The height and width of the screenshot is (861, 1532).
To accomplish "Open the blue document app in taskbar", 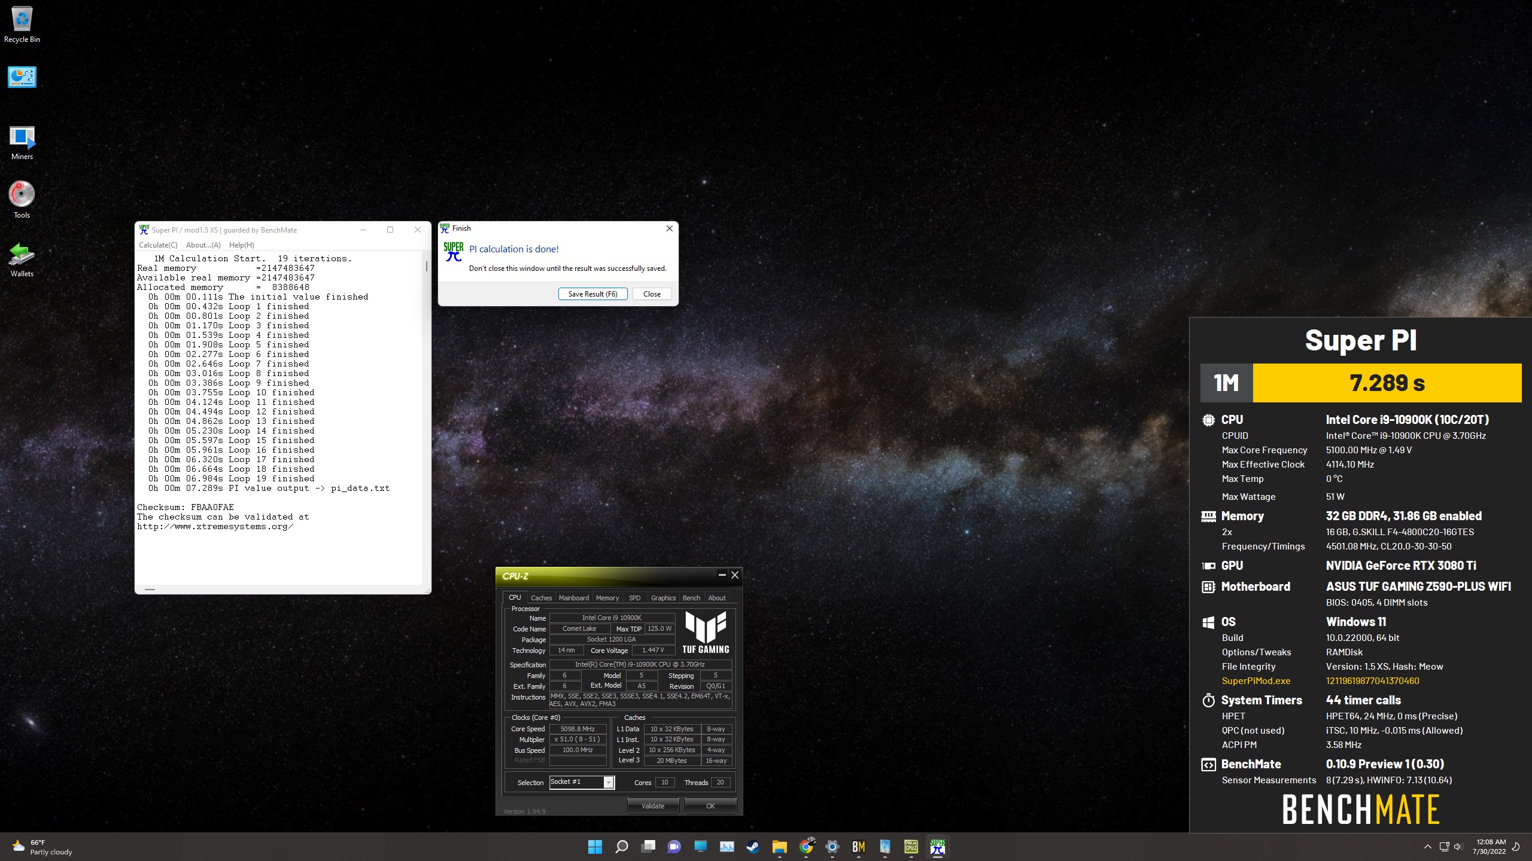I will pyautogui.click(x=885, y=847).
